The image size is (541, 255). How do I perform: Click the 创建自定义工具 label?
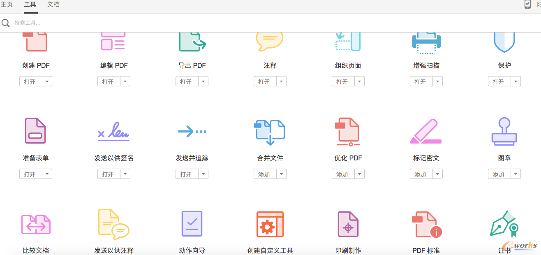pos(270,250)
